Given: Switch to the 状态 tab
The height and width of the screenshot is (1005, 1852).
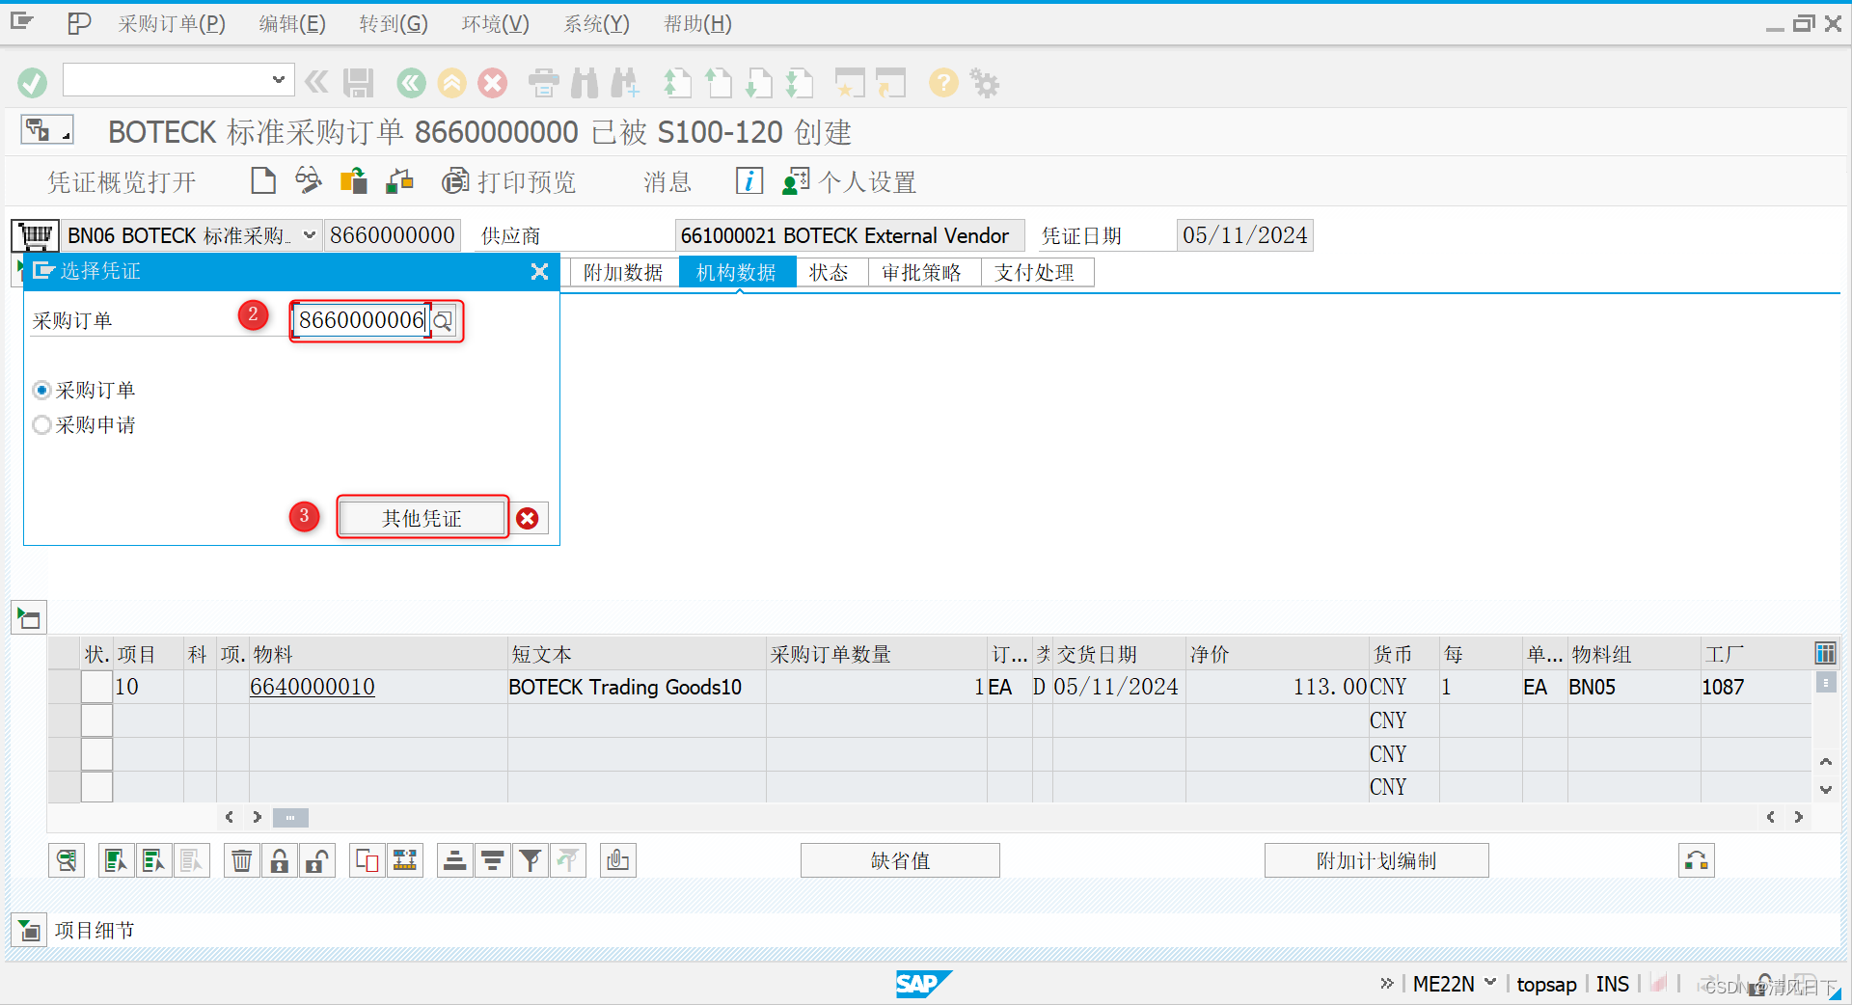Looking at the screenshot, I should click(x=828, y=273).
